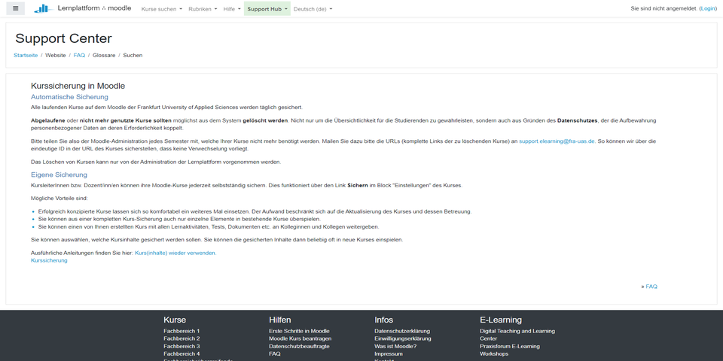Open Fachbereich 1 in footer
723x361 pixels.
[182, 331]
